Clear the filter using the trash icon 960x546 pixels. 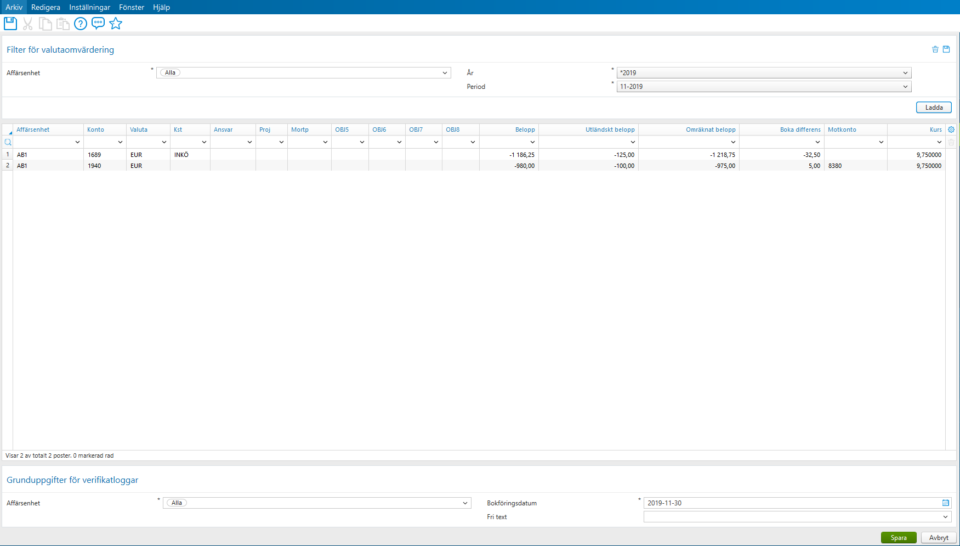[x=935, y=49]
